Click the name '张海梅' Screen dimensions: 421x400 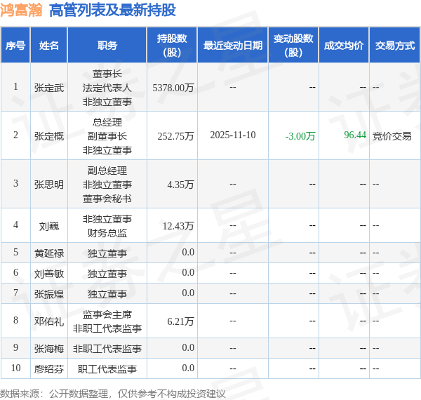pyautogui.click(x=49, y=349)
